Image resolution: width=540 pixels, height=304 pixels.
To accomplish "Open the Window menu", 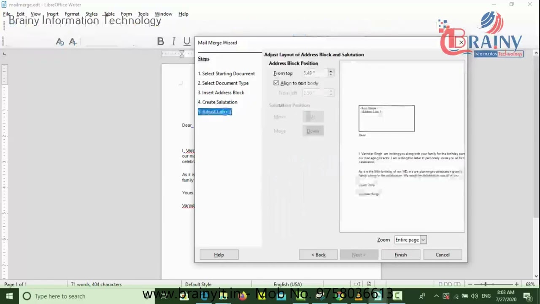I will click(x=163, y=14).
